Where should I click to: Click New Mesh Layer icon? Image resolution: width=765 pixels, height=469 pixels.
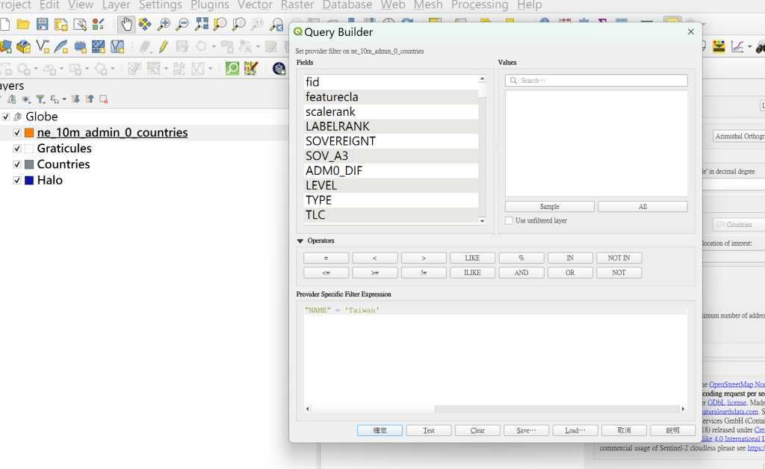pos(99,46)
